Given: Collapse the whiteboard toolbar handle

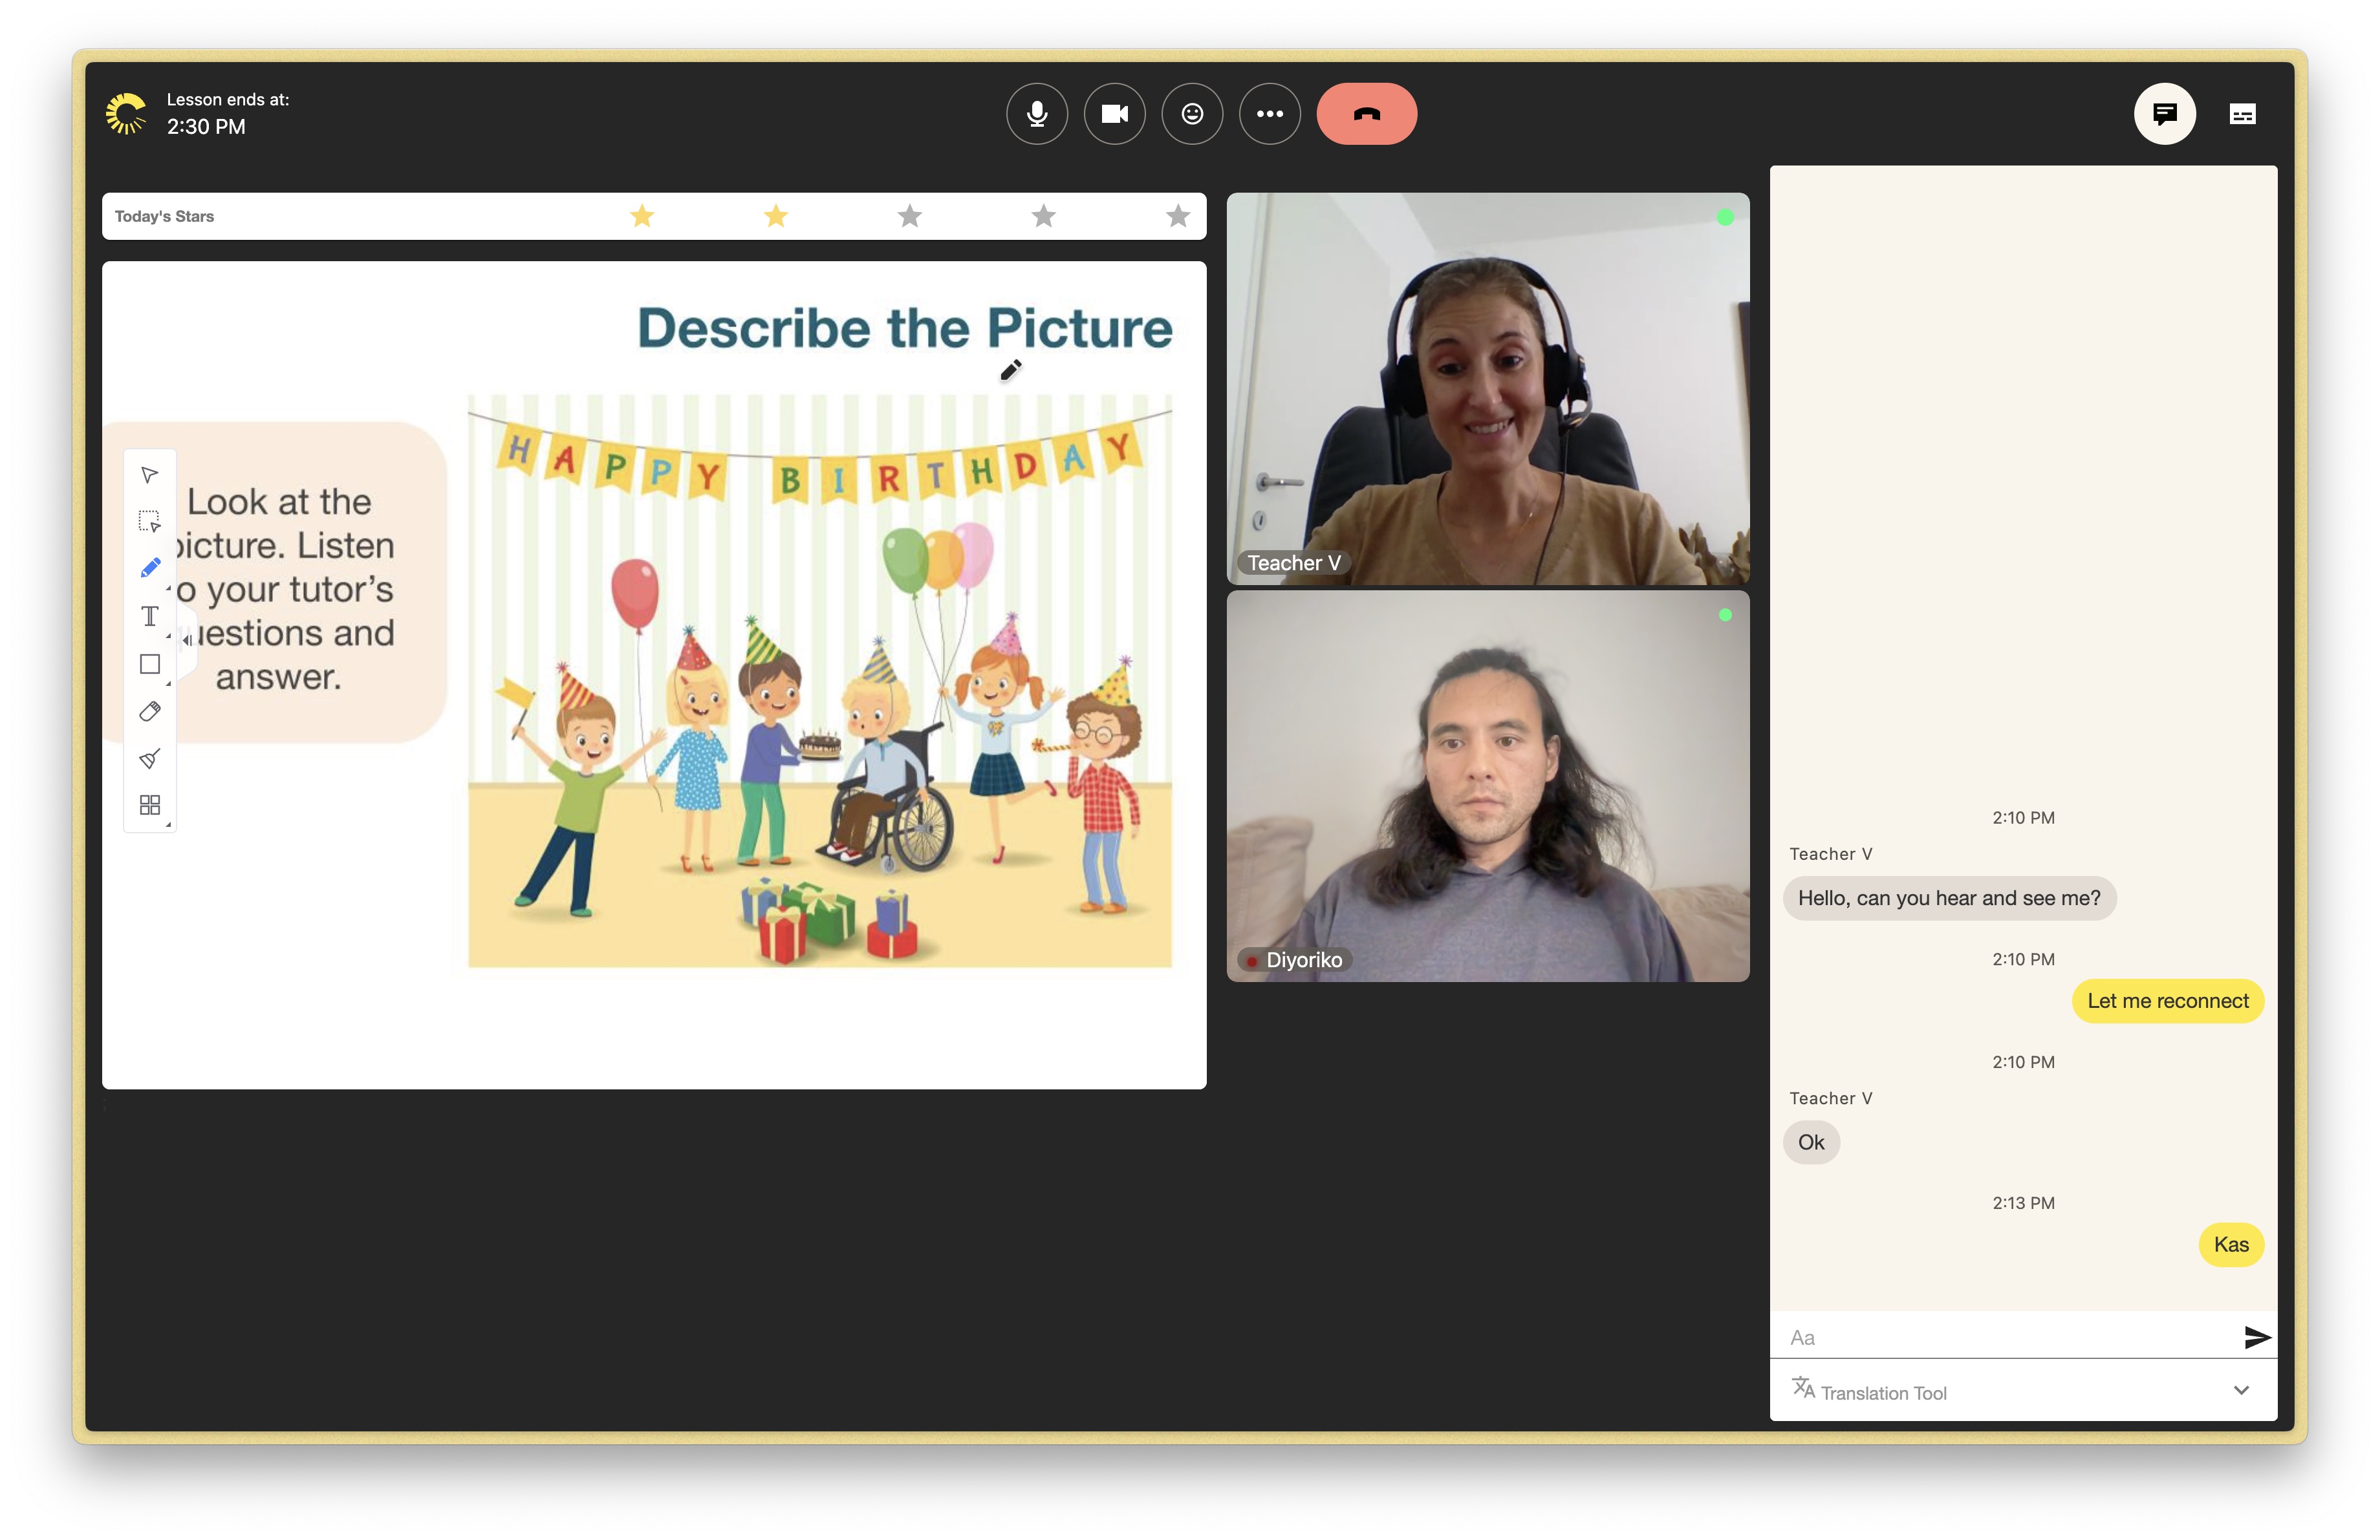Looking at the screenshot, I should point(187,641).
